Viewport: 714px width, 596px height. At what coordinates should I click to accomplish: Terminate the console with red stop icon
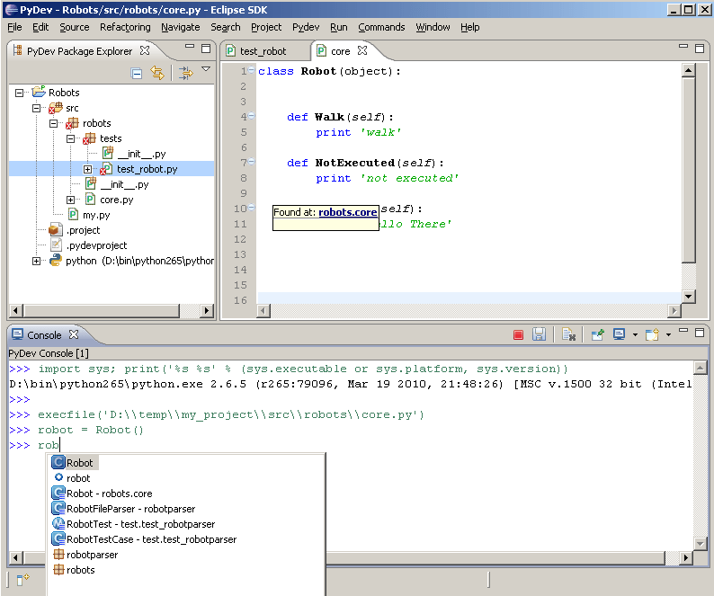tap(518, 335)
